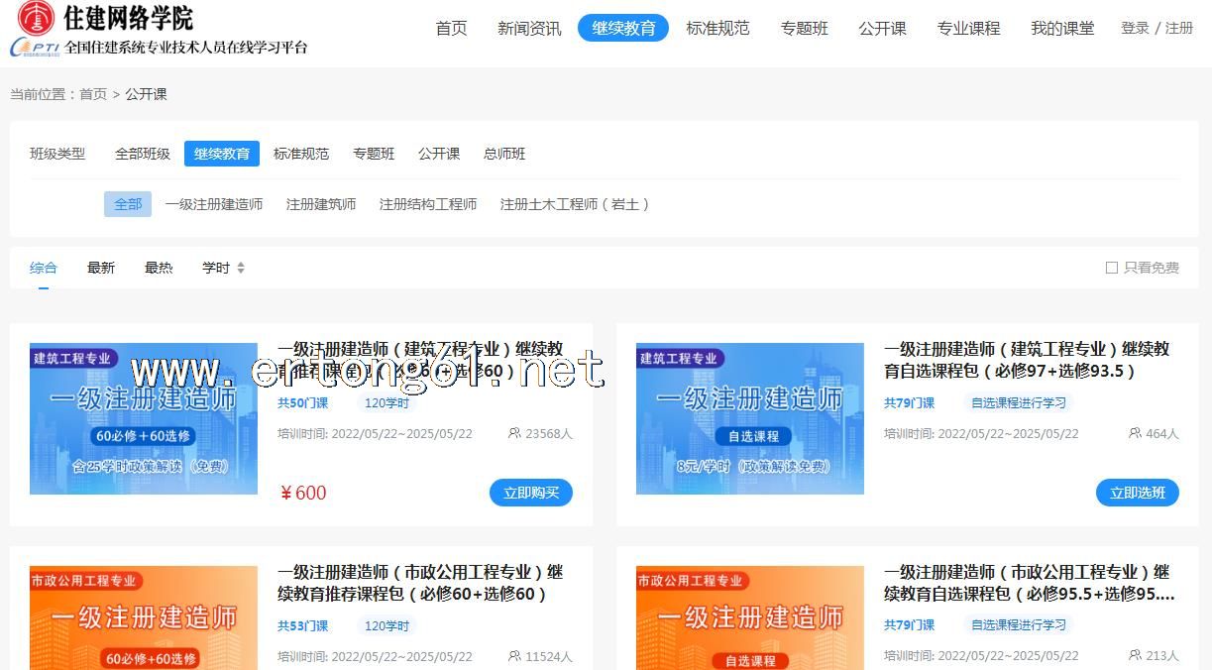
Task: Select the 全部 category filter
Action: [128, 204]
